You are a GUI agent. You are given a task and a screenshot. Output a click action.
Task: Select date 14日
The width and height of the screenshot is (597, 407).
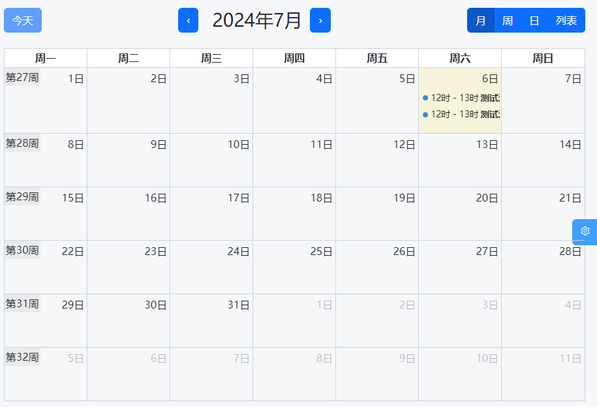(x=570, y=145)
